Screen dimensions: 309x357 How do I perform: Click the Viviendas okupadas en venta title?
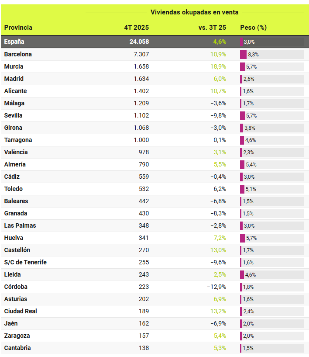(194, 12)
